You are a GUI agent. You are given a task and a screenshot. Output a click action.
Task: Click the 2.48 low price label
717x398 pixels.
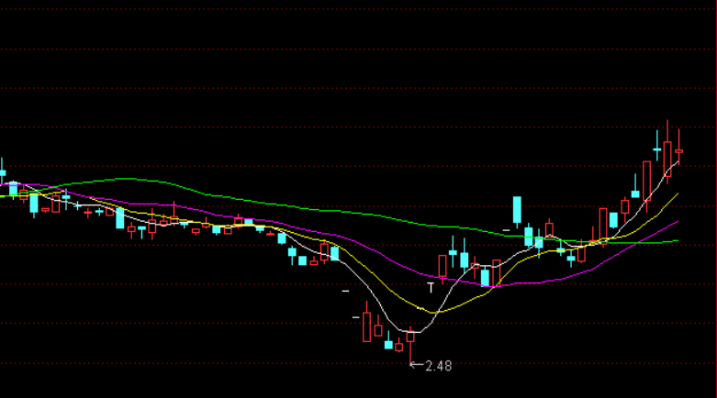(x=438, y=366)
